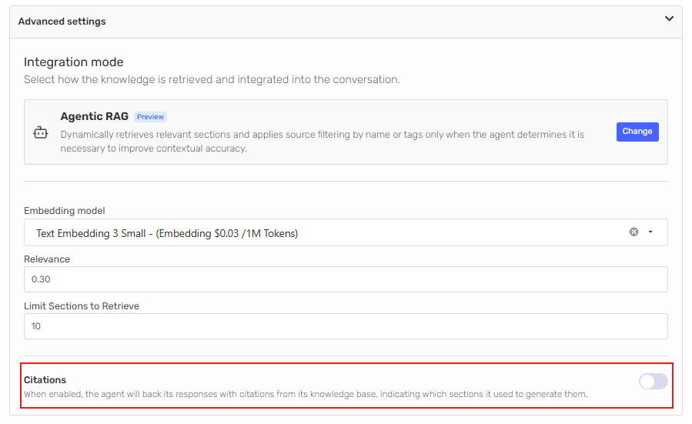Enable the Citations toggle
The width and height of the screenshot is (692, 424).
[654, 382]
